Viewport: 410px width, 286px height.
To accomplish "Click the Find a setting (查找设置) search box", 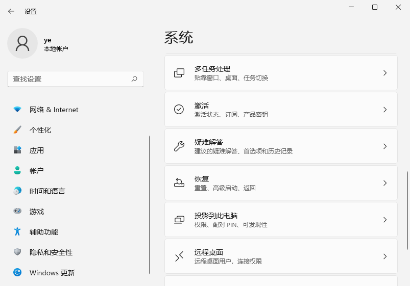I will click(x=69, y=79).
